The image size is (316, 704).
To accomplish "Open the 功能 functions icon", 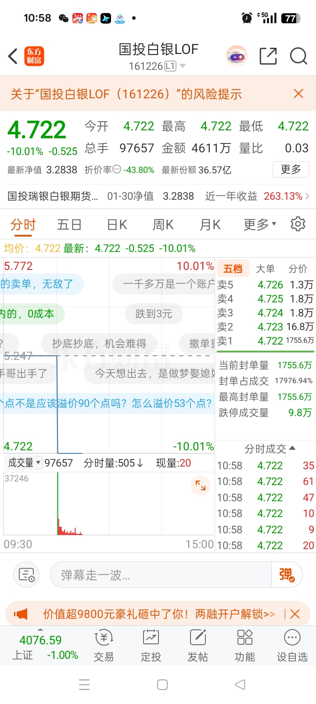I will [x=245, y=646].
